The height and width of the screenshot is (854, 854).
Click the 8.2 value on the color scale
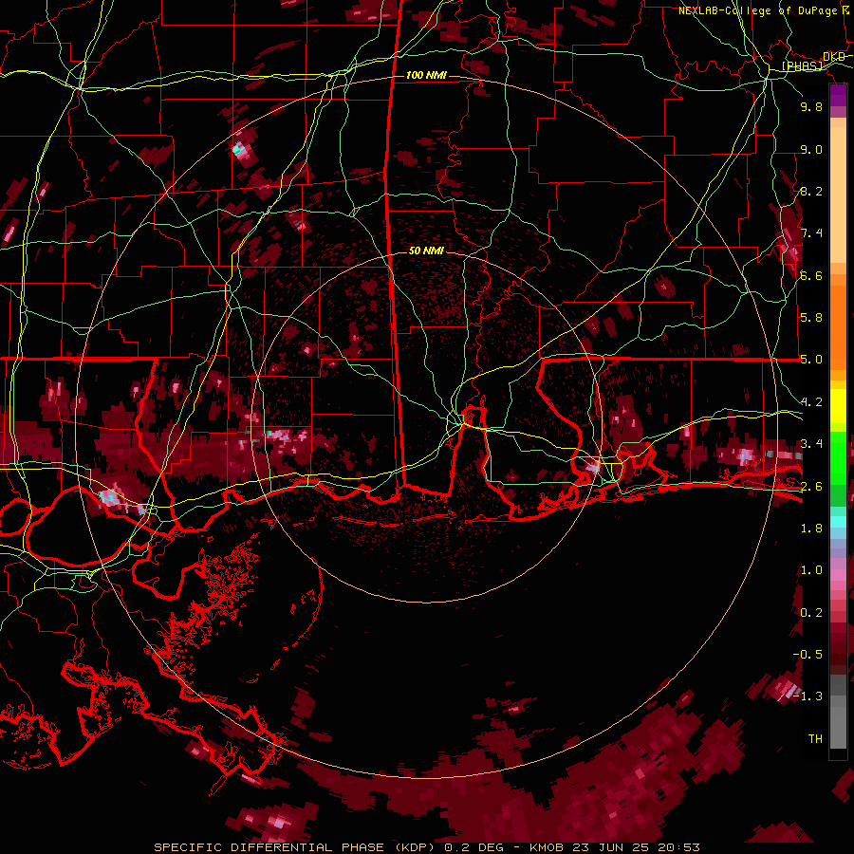pos(811,191)
